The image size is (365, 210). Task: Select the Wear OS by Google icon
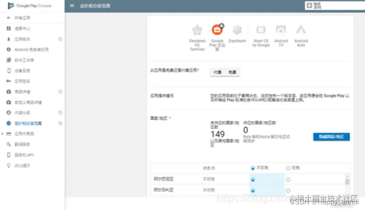tap(261, 30)
